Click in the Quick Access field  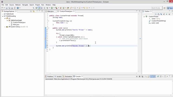(157, 8)
